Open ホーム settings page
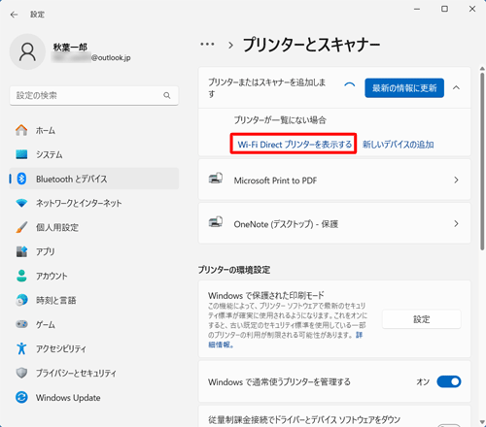Image resolution: width=486 pixels, height=427 pixels. click(94, 130)
